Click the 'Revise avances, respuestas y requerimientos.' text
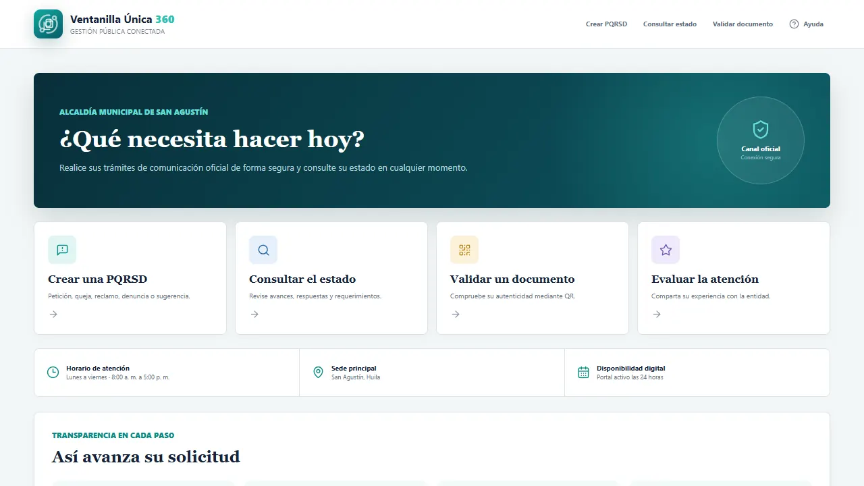Image resolution: width=864 pixels, height=486 pixels. (x=315, y=296)
